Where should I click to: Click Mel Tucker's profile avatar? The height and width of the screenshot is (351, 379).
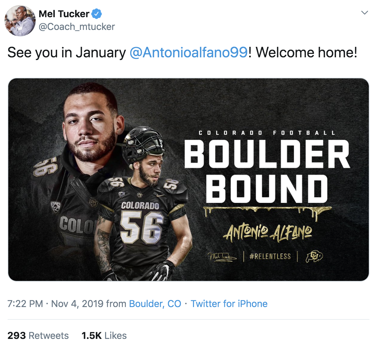pyautogui.click(x=20, y=21)
